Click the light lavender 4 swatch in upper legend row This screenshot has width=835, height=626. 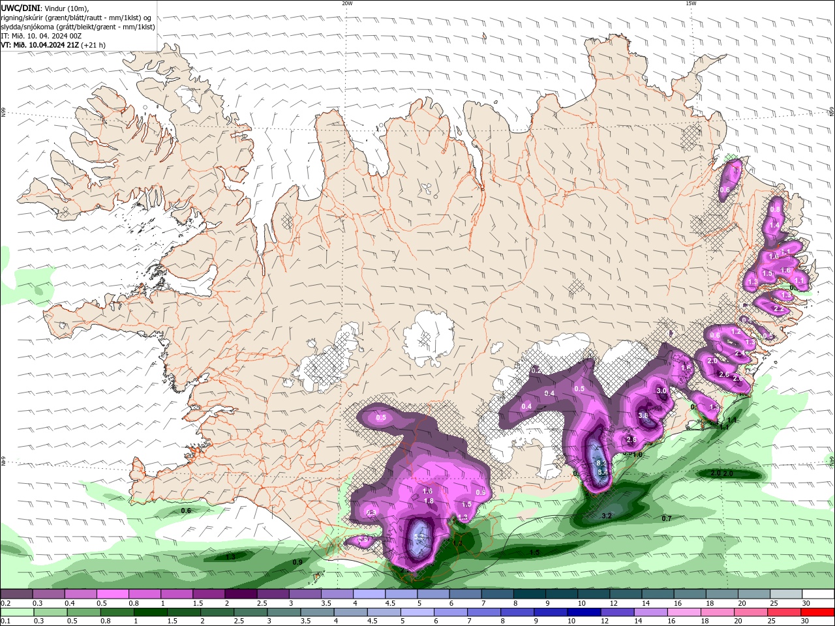(x=368, y=594)
